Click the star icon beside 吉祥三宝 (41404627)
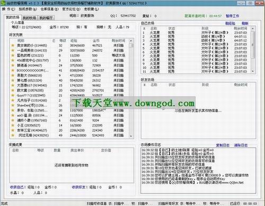The image size is (265, 206). pyautogui.click(x=13, y=130)
